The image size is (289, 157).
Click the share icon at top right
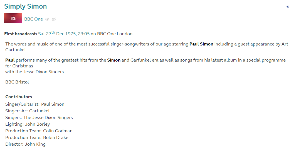pyautogui.click(x=288, y=7)
